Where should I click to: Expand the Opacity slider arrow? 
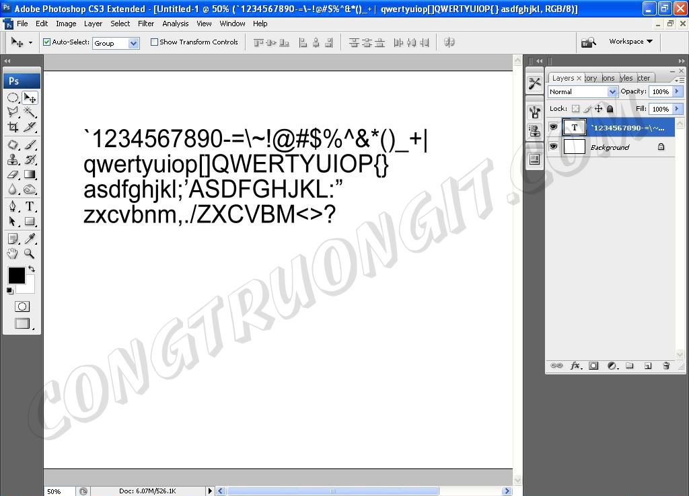pos(678,91)
